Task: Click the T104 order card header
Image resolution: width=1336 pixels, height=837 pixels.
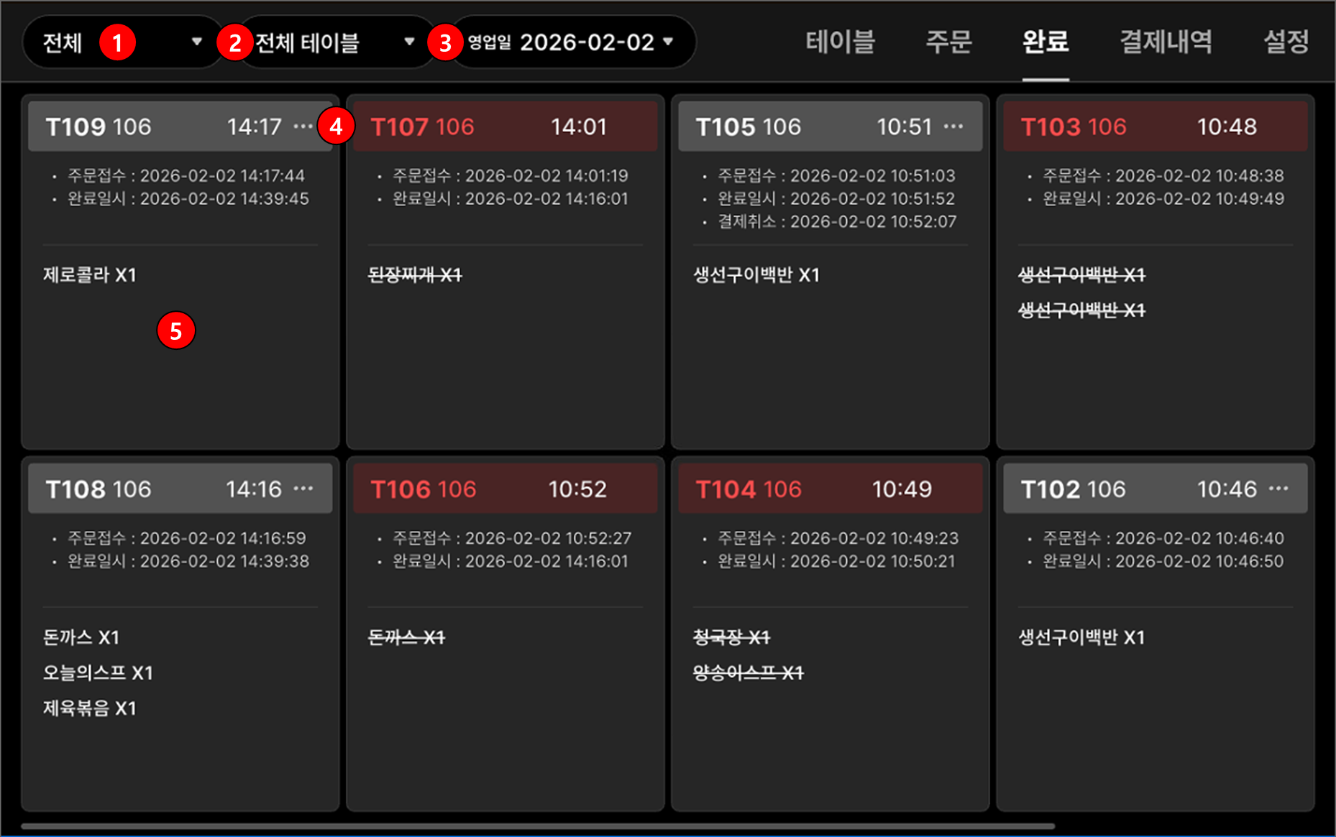Action: (830, 489)
